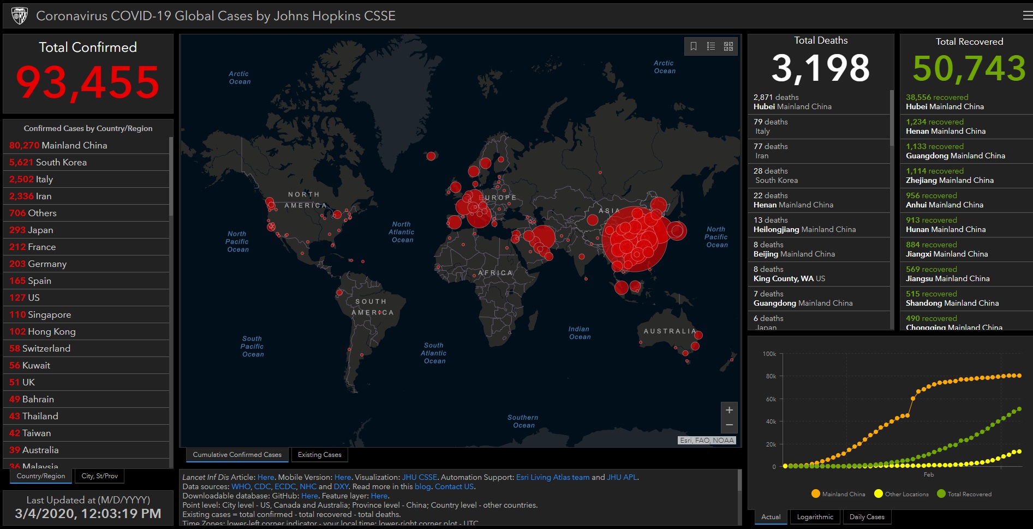This screenshot has width=1033, height=529.
Task: Open the hamburger menu in the header
Action: [x=1028, y=16]
